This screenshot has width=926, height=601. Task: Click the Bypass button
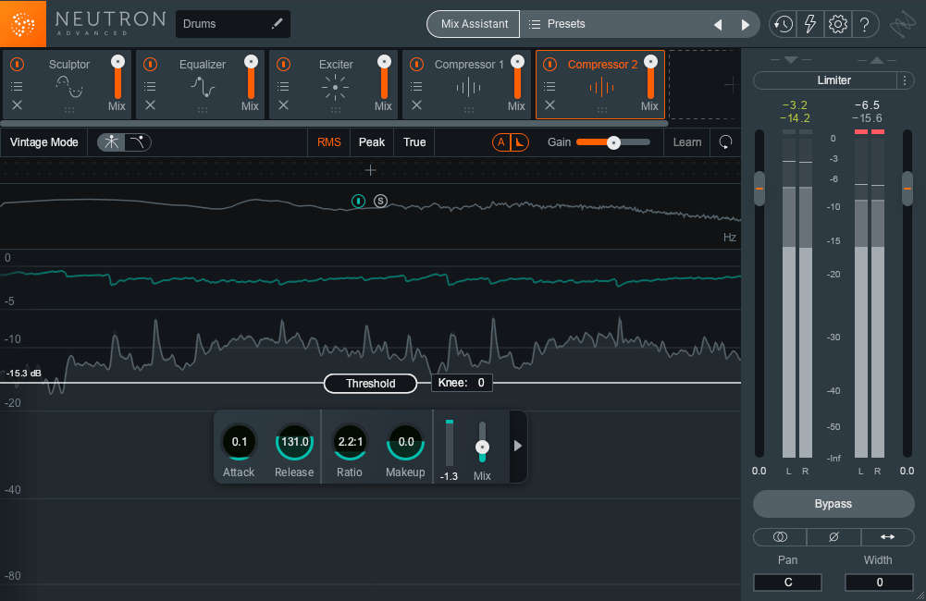pyautogui.click(x=833, y=504)
